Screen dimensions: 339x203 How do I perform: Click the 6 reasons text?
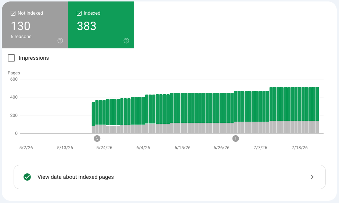click(21, 37)
